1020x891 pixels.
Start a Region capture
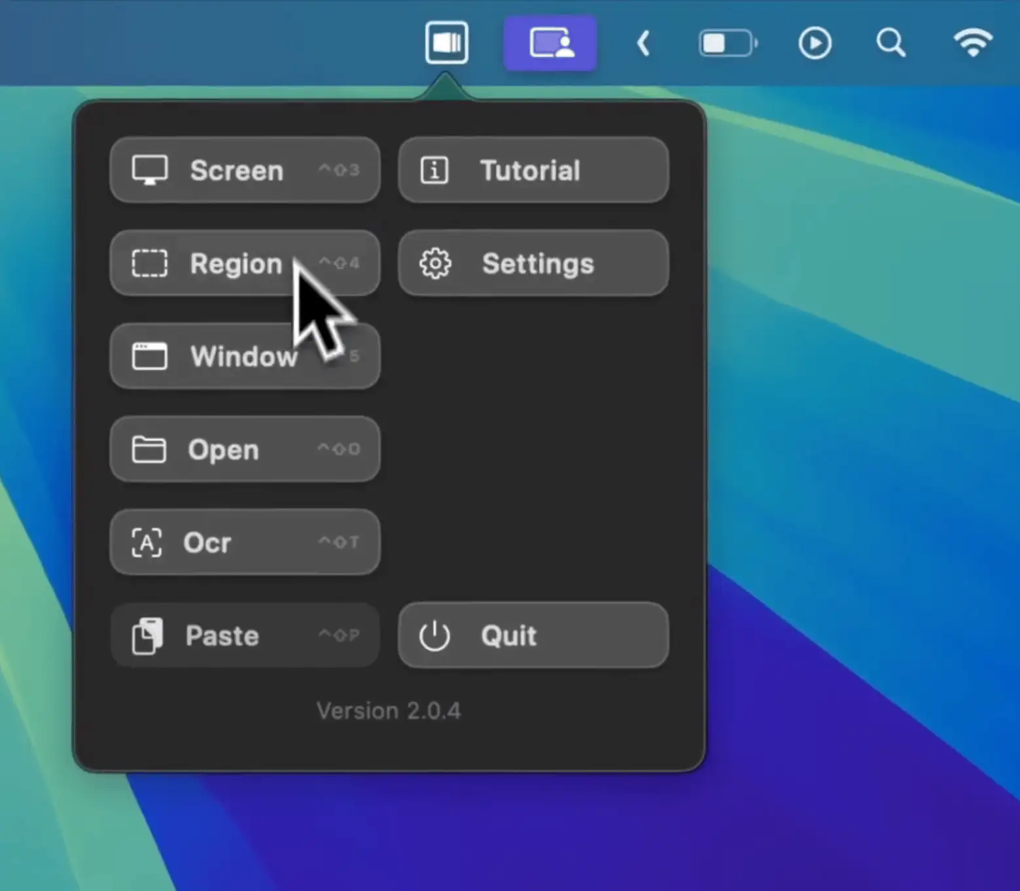pyautogui.click(x=245, y=263)
